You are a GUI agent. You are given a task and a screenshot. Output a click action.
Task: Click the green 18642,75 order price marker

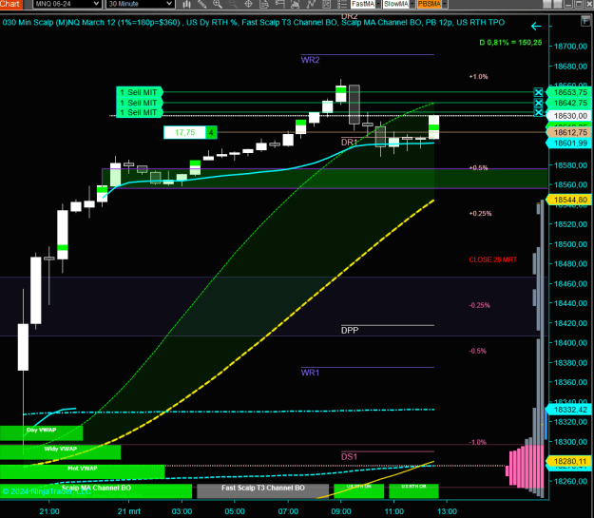click(569, 103)
